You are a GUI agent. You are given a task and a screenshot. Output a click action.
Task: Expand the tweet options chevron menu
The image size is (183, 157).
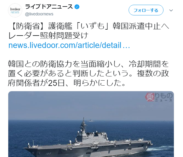pos(171,10)
